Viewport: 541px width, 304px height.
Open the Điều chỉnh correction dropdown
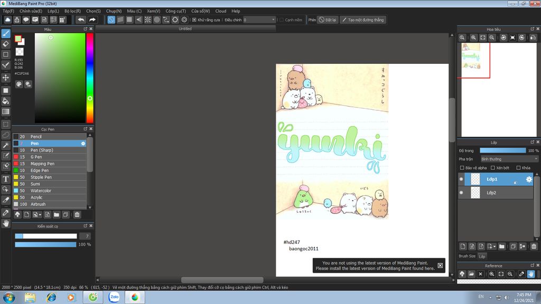[x=259, y=20]
